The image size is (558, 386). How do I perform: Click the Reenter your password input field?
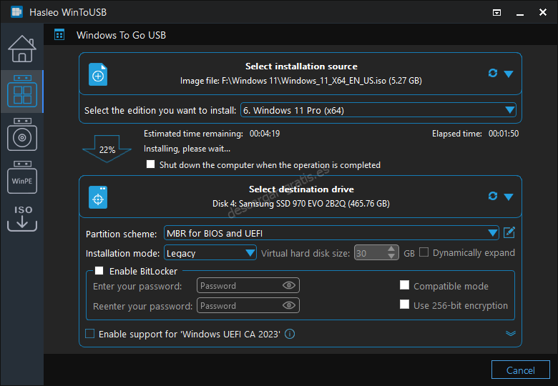[248, 305]
